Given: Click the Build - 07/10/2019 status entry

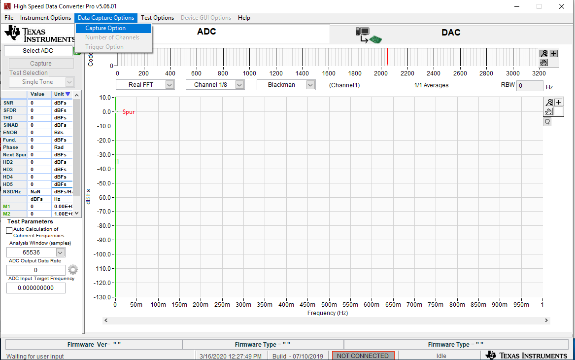Looking at the screenshot, I should [298, 356].
